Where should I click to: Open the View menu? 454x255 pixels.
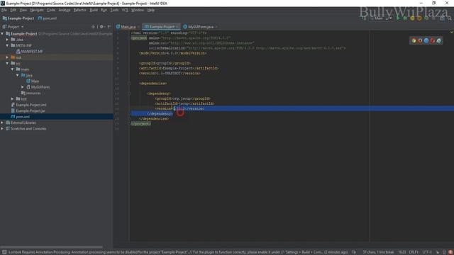[23, 10]
